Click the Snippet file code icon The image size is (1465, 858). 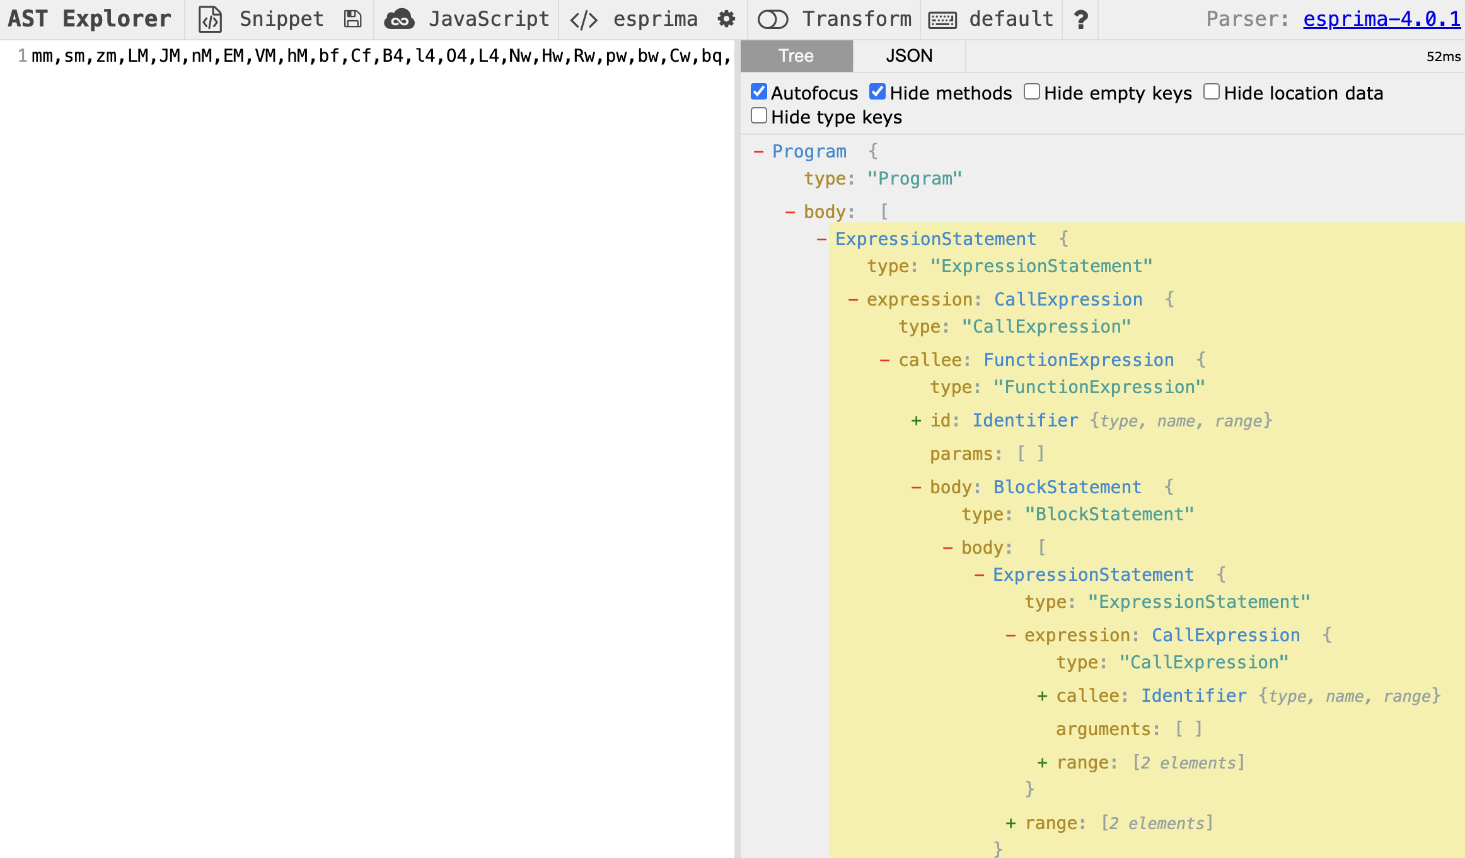point(210,20)
